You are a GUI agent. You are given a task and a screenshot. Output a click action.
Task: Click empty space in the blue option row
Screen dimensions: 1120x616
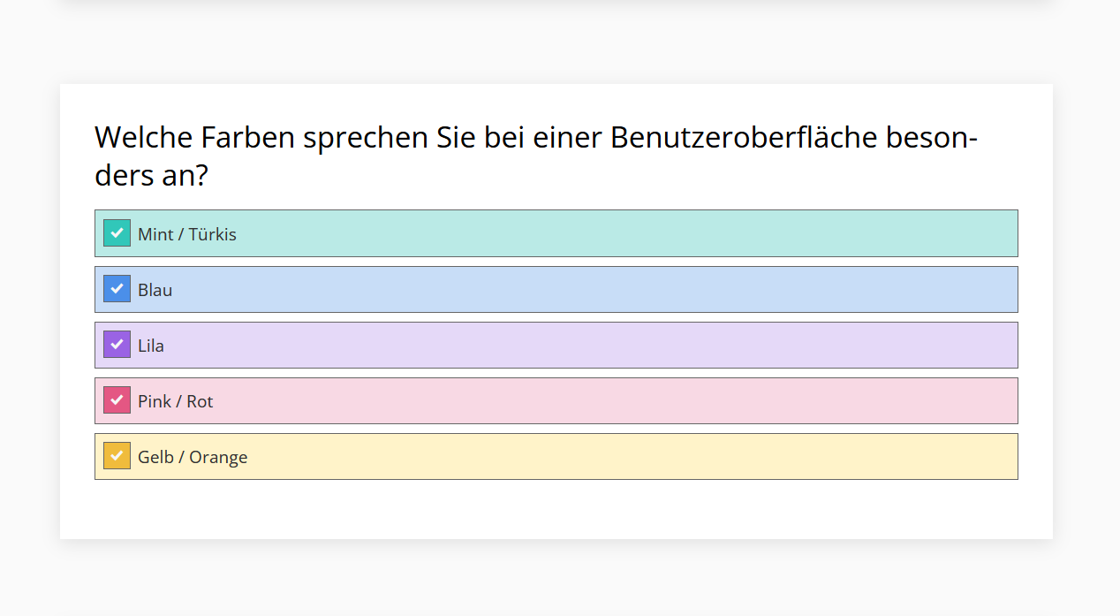tap(618, 289)
